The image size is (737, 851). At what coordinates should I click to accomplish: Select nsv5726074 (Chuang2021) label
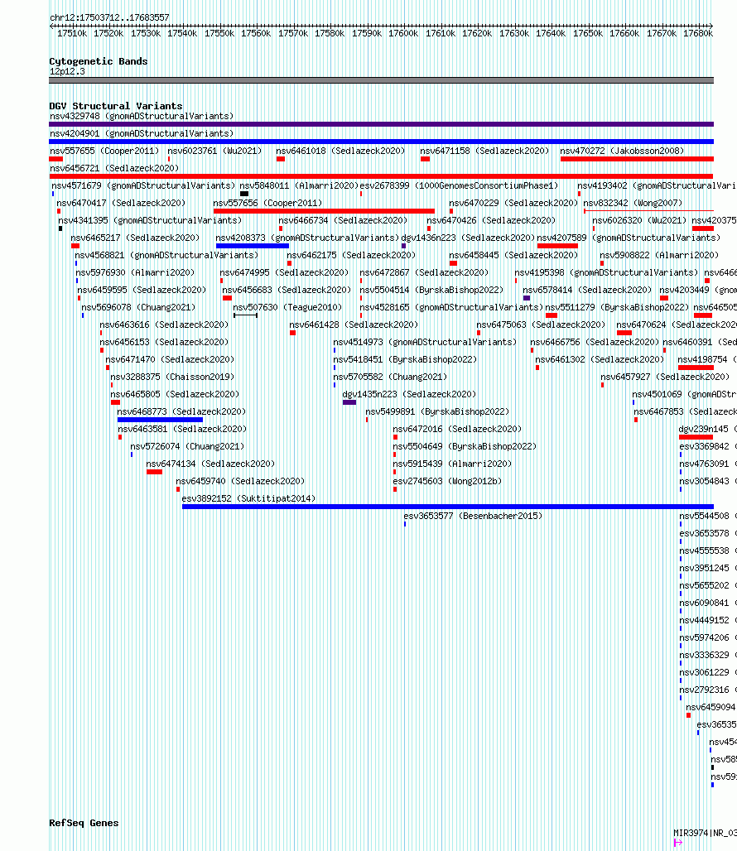click(187, 446)
